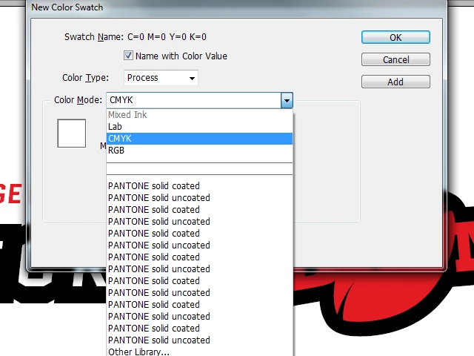Click the Add button
This screenshot has width=474, height=356.
[x=395, y=82]
